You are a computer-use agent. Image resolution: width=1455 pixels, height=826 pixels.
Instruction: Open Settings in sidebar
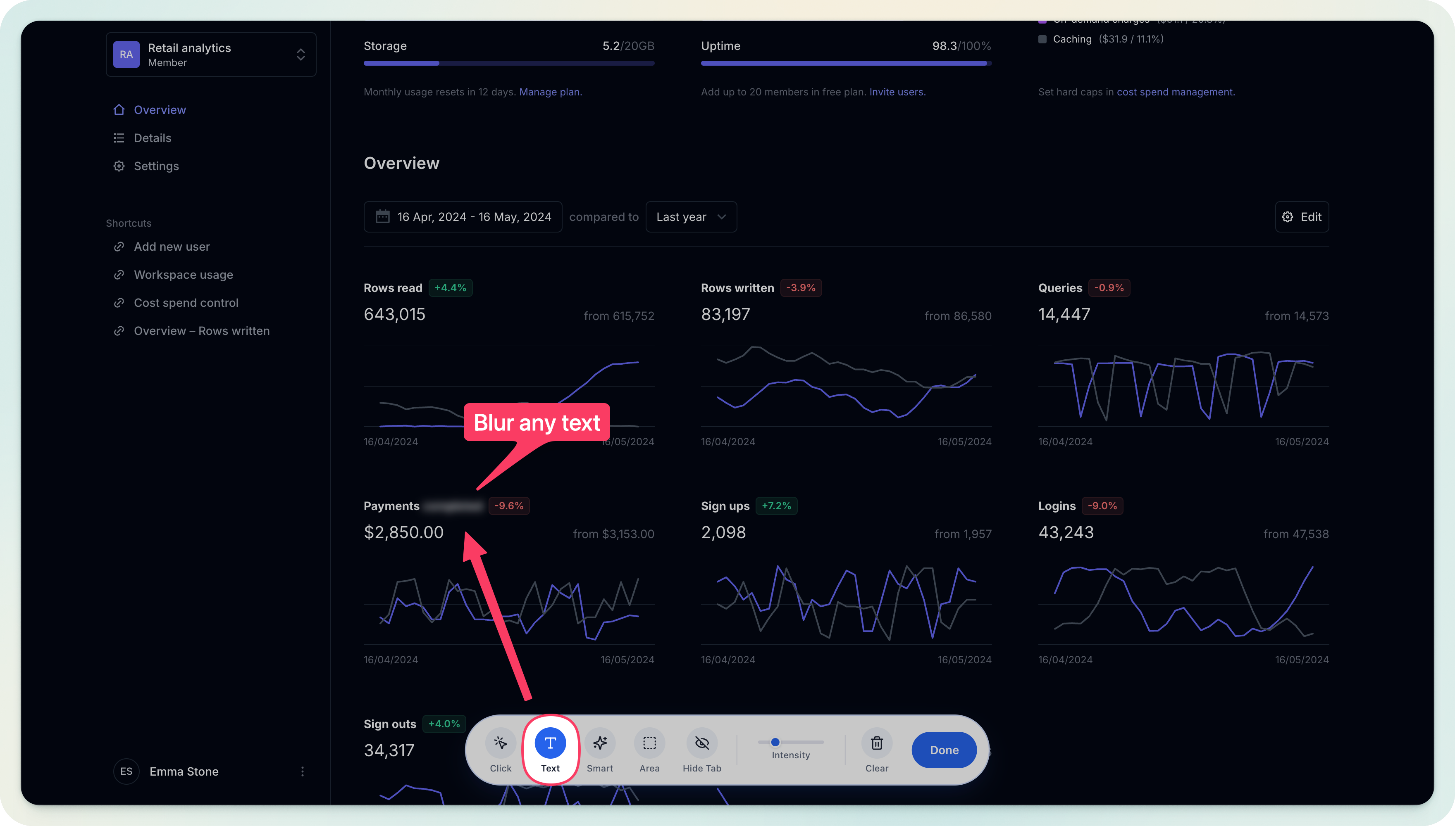click(156, 166)
